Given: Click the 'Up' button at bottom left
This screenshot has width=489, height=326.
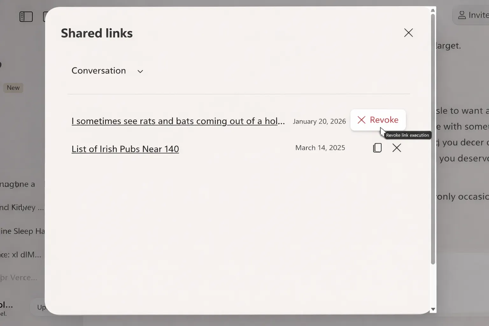Looking at the screenshot, I should coord(40,307).
